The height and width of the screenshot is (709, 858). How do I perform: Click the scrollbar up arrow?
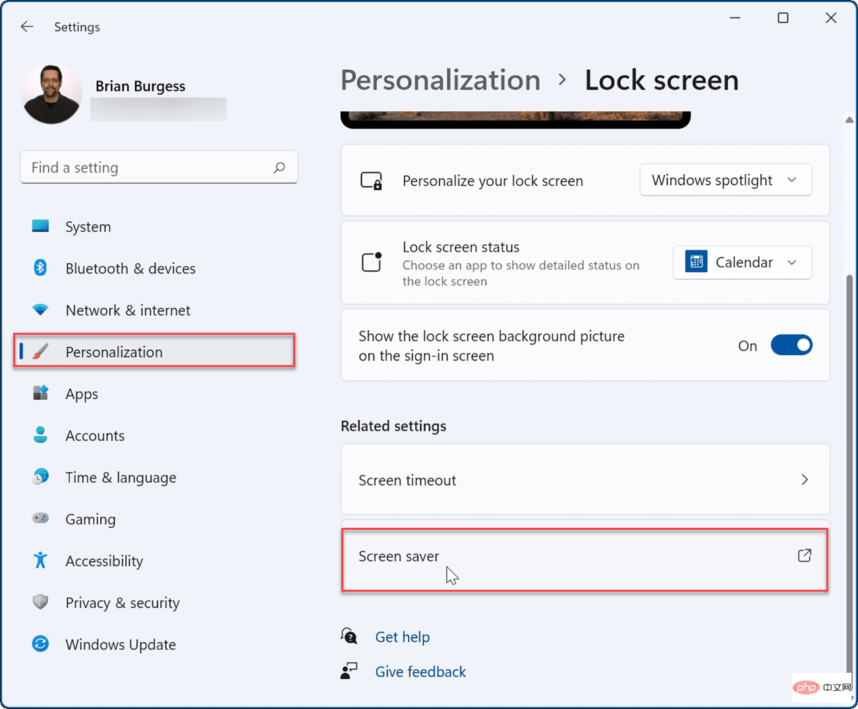[849, 120]
